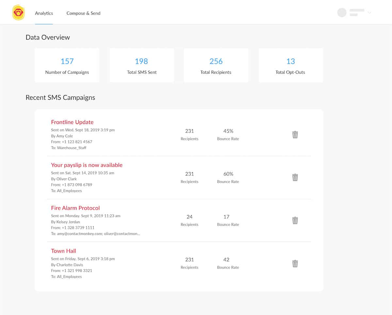Image resolution: width=392 pixels, height=315 pixels.
Task: Click the Total Opt-Outs card
Action: click(x=290, y=65)
